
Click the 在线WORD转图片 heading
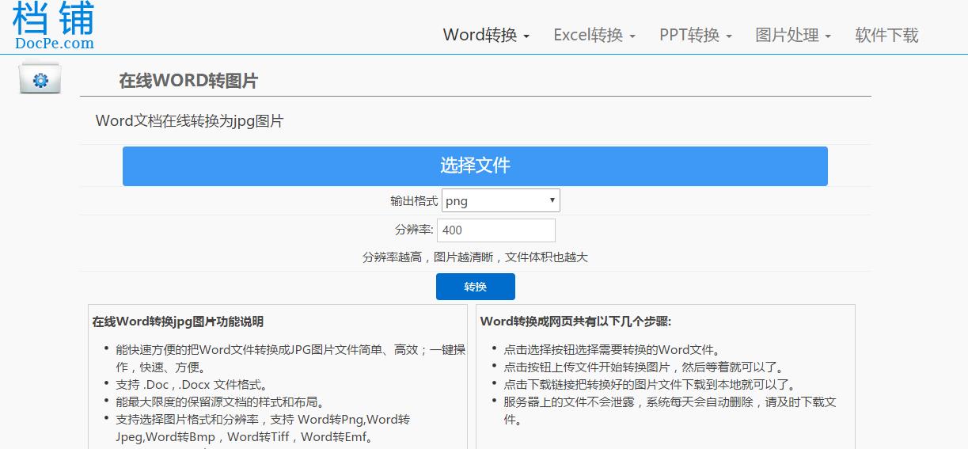[188, 81]
